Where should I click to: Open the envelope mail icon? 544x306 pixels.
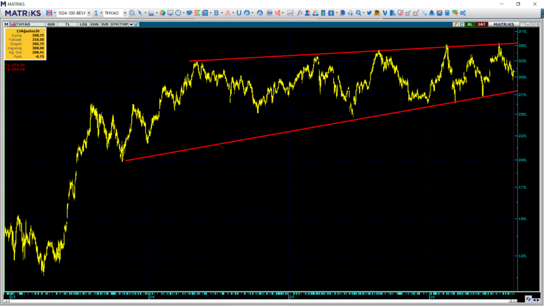point(439,13)
